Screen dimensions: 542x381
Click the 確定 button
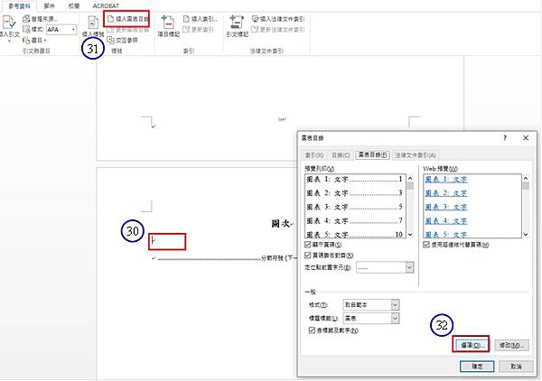tap(477, 367)
